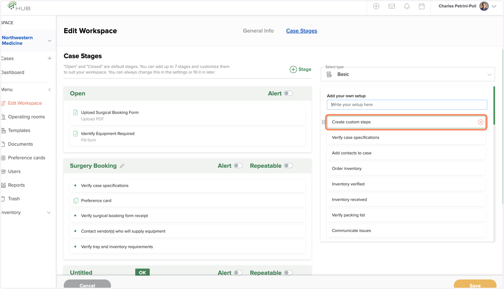Switch to the General Info tab

point(258,31)
